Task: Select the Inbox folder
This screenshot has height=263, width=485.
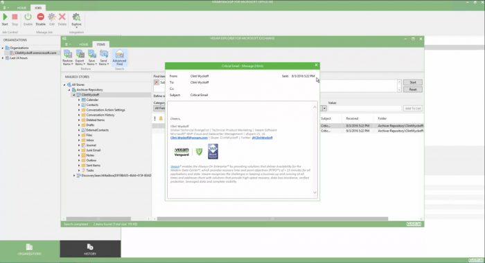Action: (x=90, y=140)
